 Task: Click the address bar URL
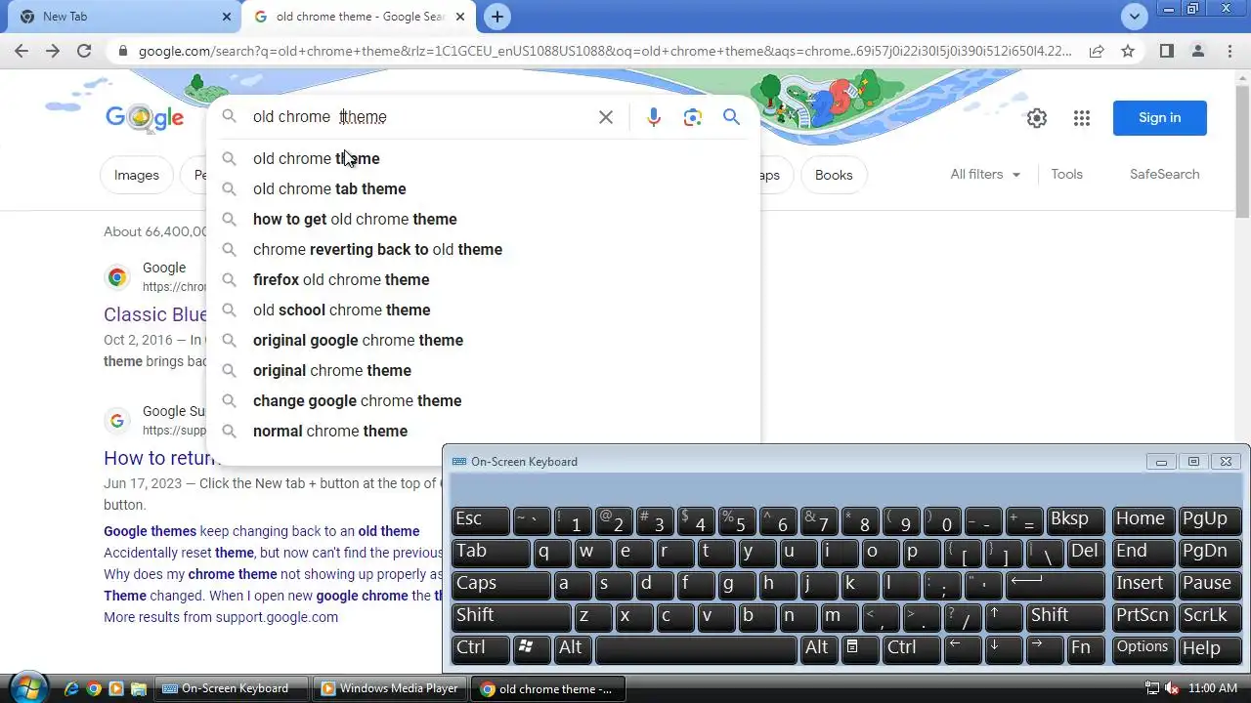pos(605,51)
